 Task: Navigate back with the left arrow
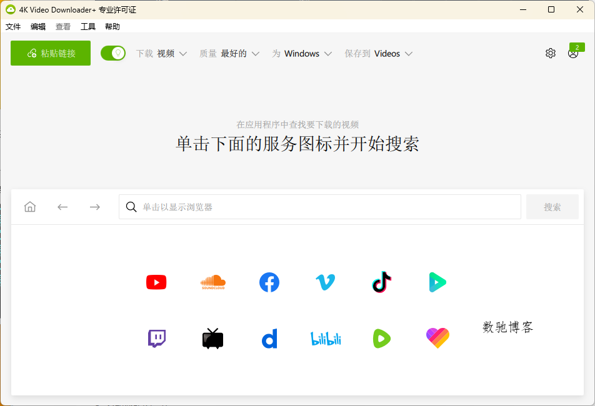[x=62, y=207]
